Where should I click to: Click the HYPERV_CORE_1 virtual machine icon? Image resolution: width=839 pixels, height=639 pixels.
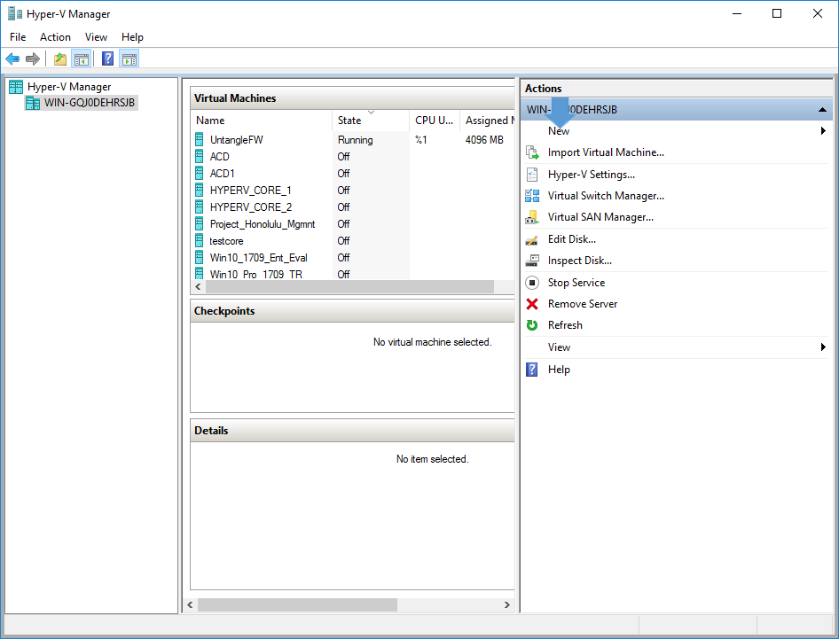pos(199,191)
